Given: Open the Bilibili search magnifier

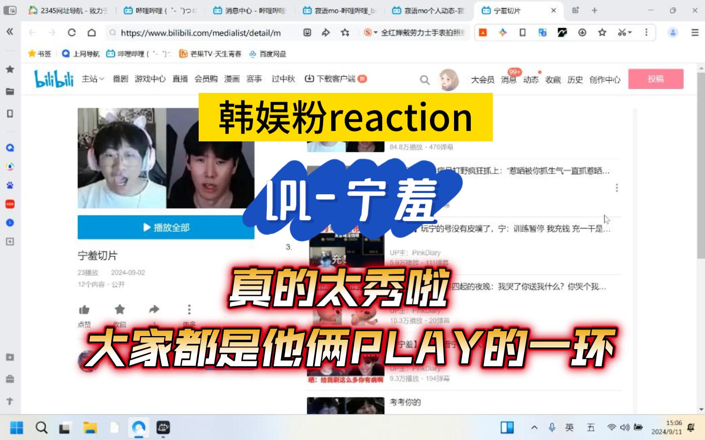Looking at the screenshot, I should [x=425, y=80].
